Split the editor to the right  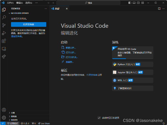(x=159, y=9)
